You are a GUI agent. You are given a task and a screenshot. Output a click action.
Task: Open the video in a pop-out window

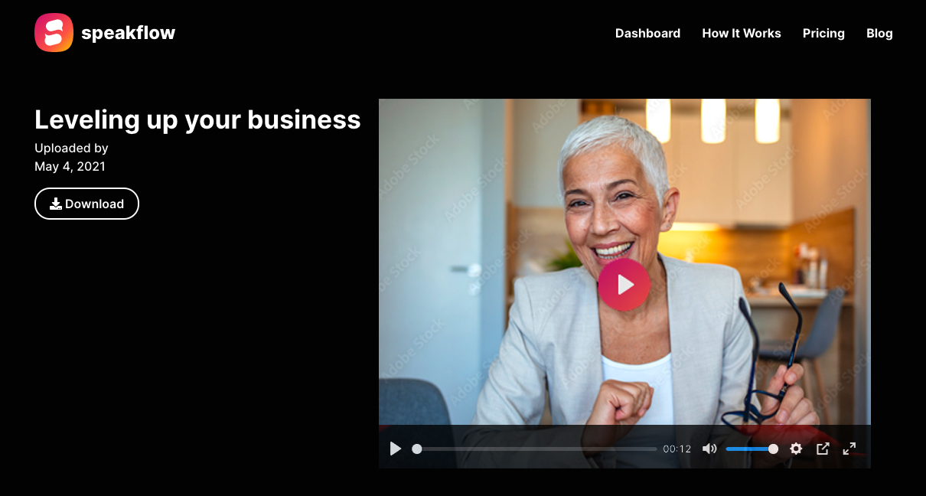823,449
